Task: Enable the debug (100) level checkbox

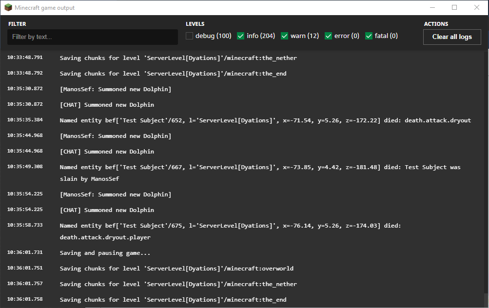Action: click(x=190, y=36)
